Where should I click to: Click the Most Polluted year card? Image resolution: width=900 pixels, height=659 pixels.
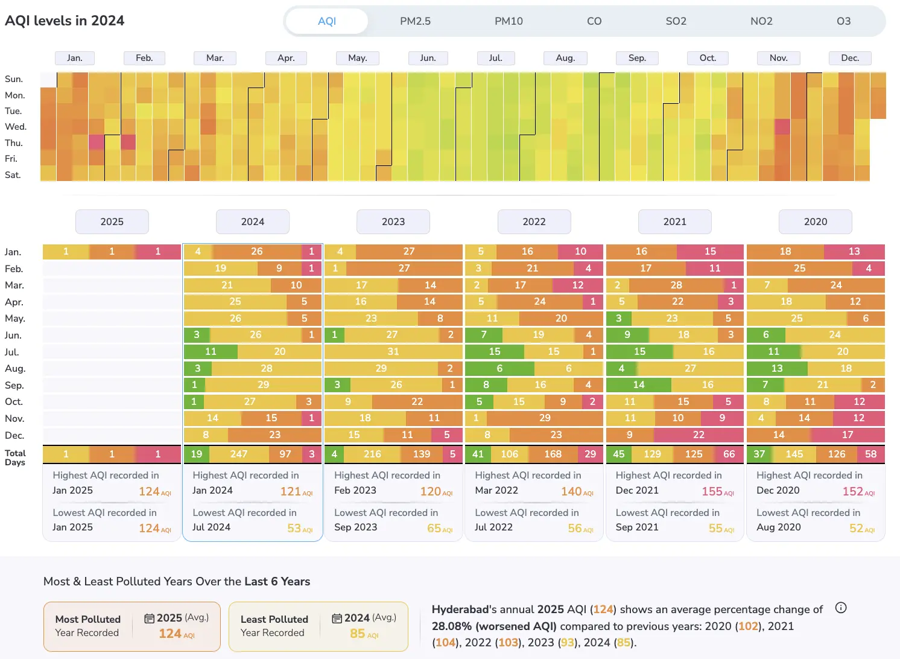pyautogui.click(x=132, y=626)
